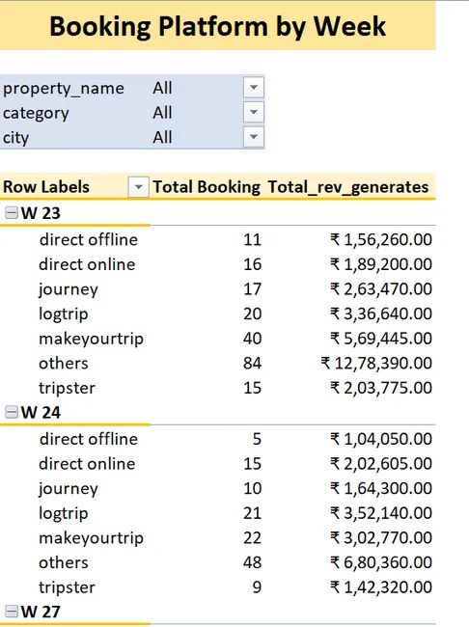469x627 pixels.
Task: Select revenue ₹ 1,04,050.00 cell
Action: (381, 440)
